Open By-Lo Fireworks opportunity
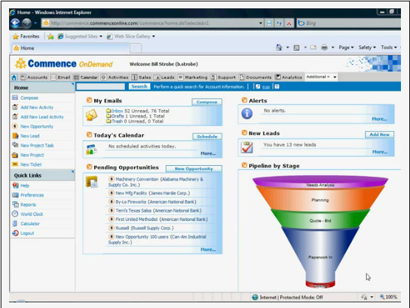Screen dimensions: 410x308 [x=156, y=202]
